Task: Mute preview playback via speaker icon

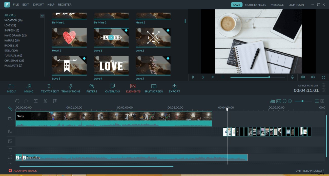Action: [313, 77]
